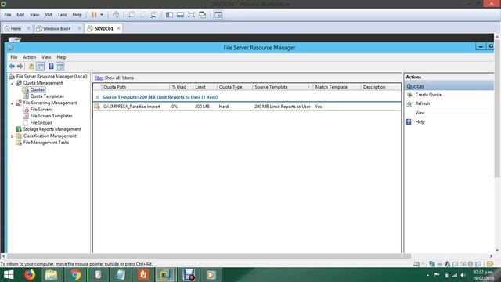501x282 pixels.
Task: Sort by Quota Type column header
Action: pyautogui.click(x=235, y=87)
